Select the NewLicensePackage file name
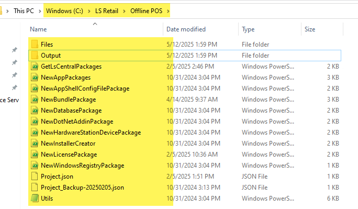358x209 pixels. point(69,155)
